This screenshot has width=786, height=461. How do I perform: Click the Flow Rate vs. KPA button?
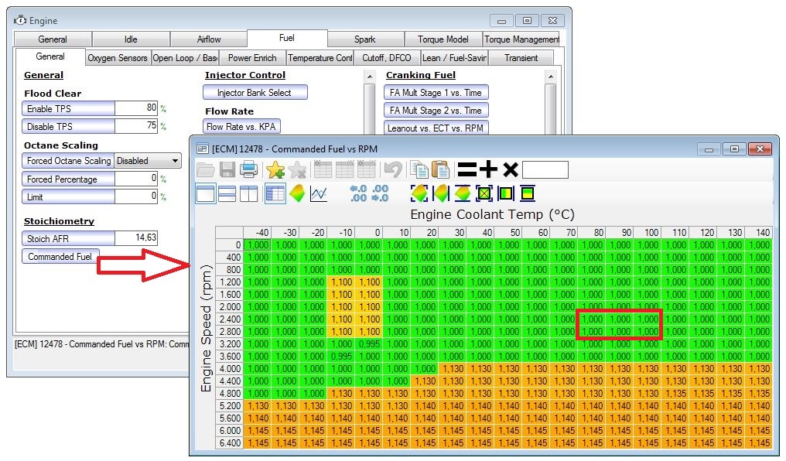point(241,126)
